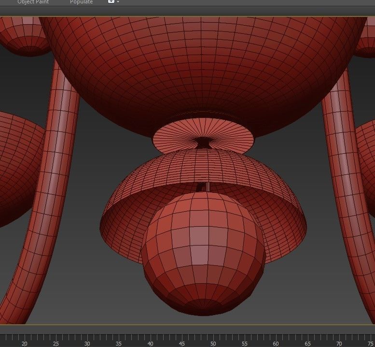The image size is (375, 347).
Task: Open the Object Paint ribbon tab
Action: [33, 2]
